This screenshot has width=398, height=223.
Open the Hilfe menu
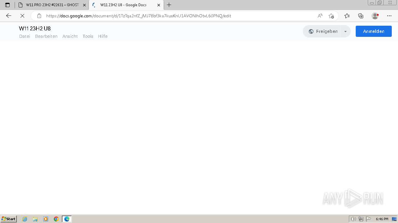click(x=103, y=36)
